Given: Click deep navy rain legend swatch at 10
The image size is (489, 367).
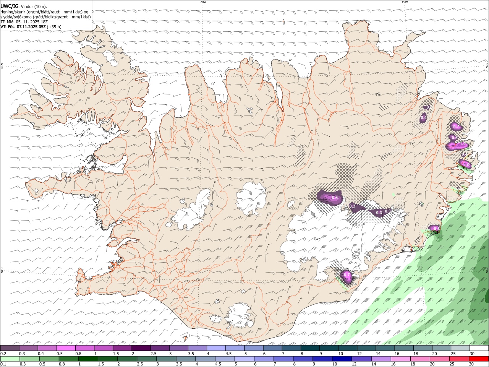Looking at the screenshot, I should (342, 359).
